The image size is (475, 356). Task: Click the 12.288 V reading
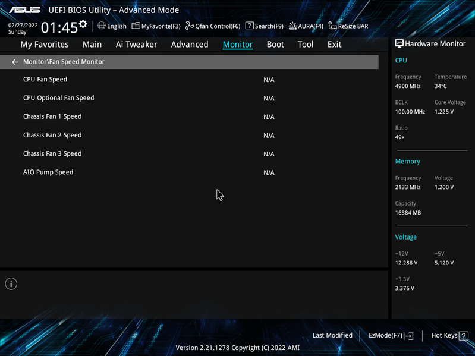click(406, 263)
